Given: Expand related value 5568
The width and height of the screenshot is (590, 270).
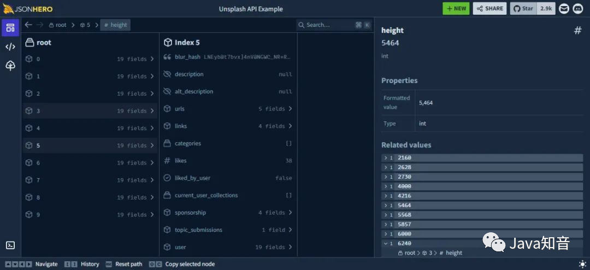Looking at the screenshot, I should (x=482, y=215).
